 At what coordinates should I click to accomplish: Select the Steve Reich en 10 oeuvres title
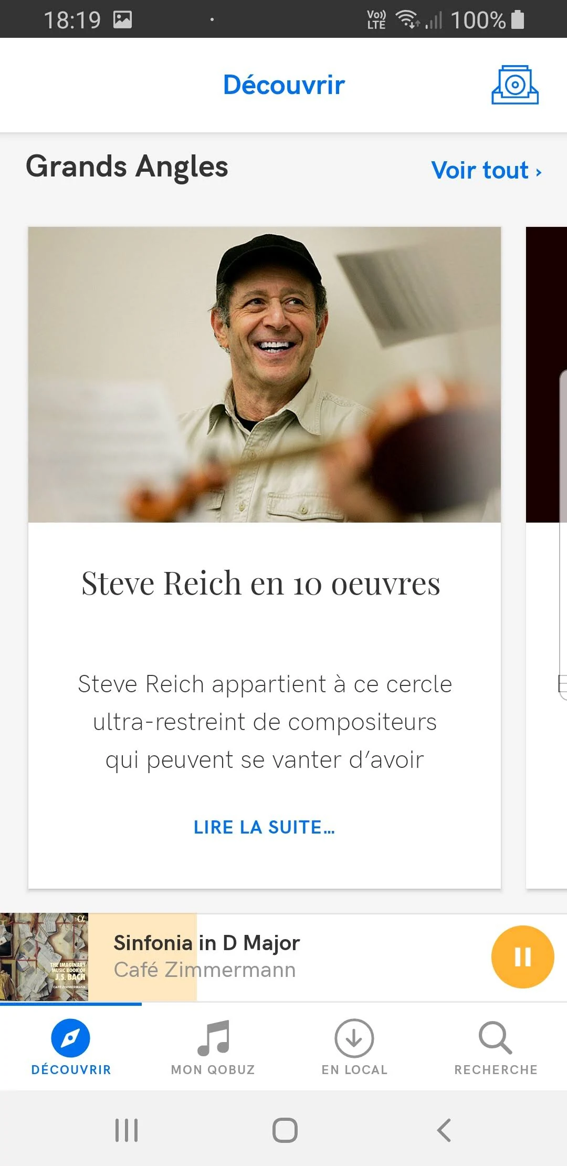pos(261,583)
